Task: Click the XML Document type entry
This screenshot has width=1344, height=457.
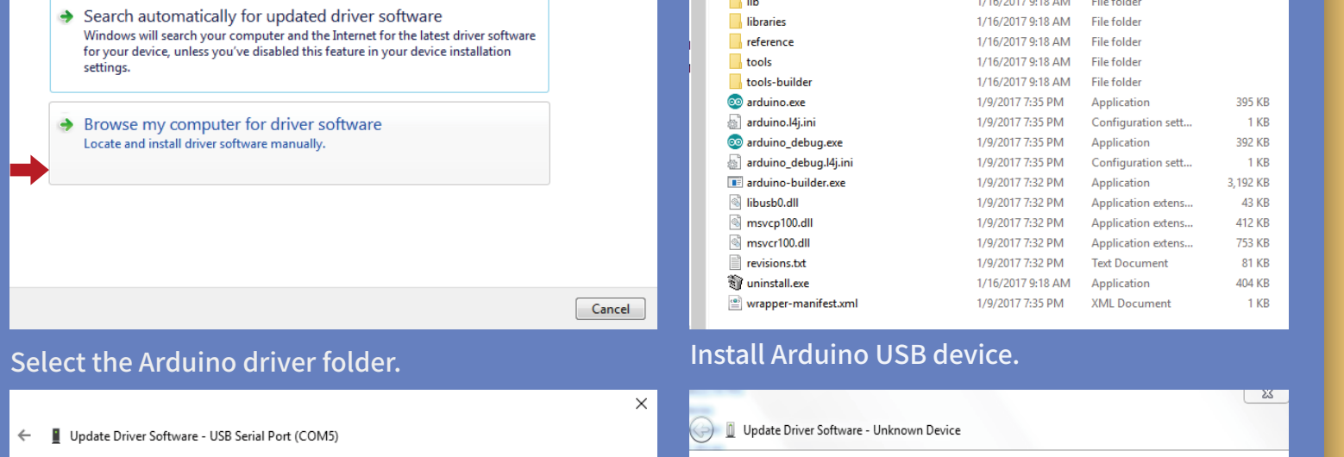Action: tap(1131, 303)
